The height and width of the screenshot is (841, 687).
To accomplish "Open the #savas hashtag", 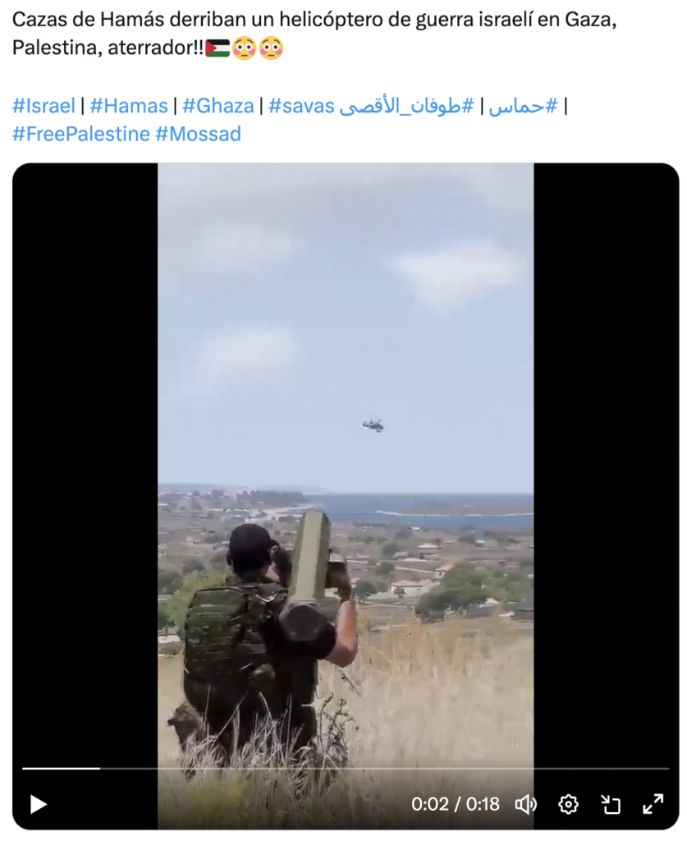I will [x=301, y=106].
